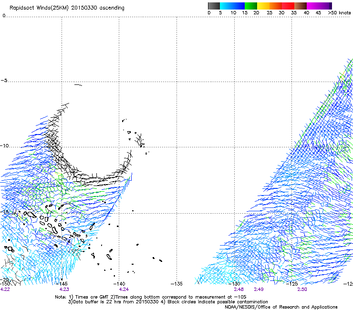Pick the red 30-35 knots legend color

[x=288, y=6]
